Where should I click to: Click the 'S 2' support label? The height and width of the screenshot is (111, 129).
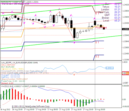click(97, 56)
